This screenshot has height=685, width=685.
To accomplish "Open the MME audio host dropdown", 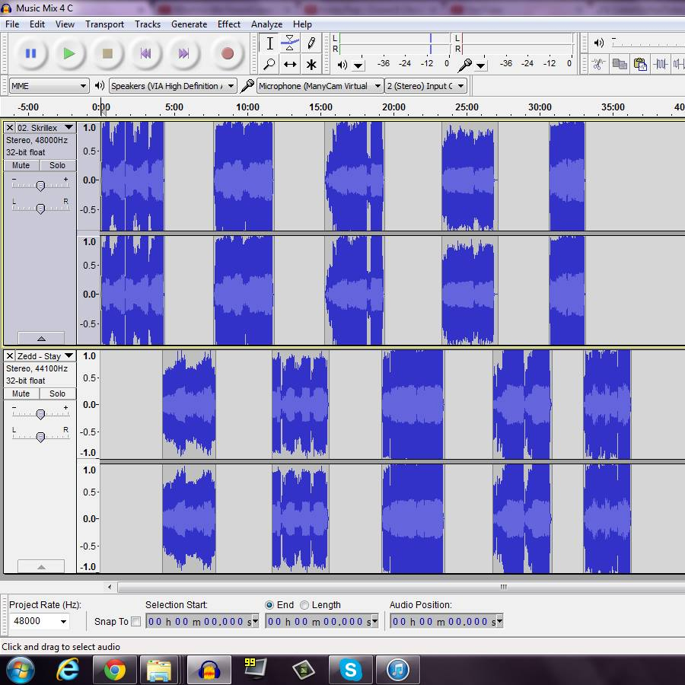I will 49,86.
